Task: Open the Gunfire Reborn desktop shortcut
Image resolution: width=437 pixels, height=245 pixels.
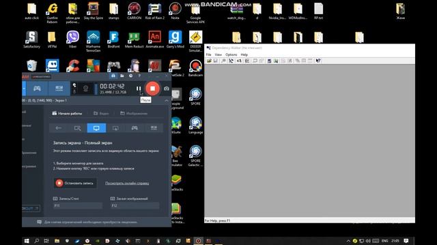Action: (52, 12)
